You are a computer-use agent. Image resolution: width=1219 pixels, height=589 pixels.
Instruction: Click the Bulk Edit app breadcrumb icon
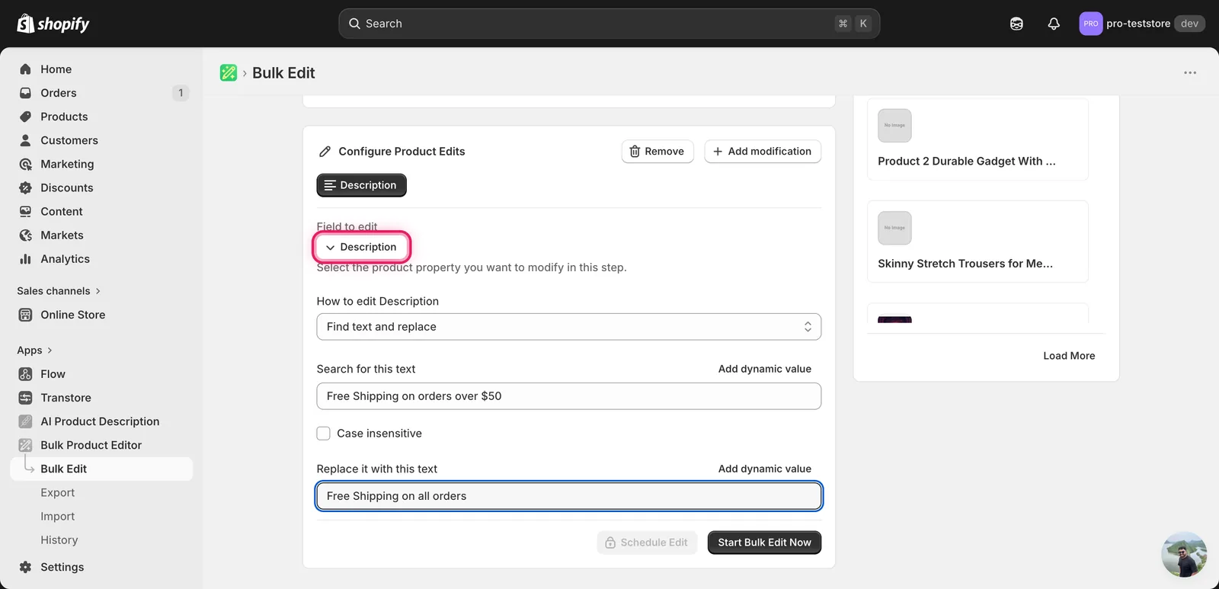229,73
